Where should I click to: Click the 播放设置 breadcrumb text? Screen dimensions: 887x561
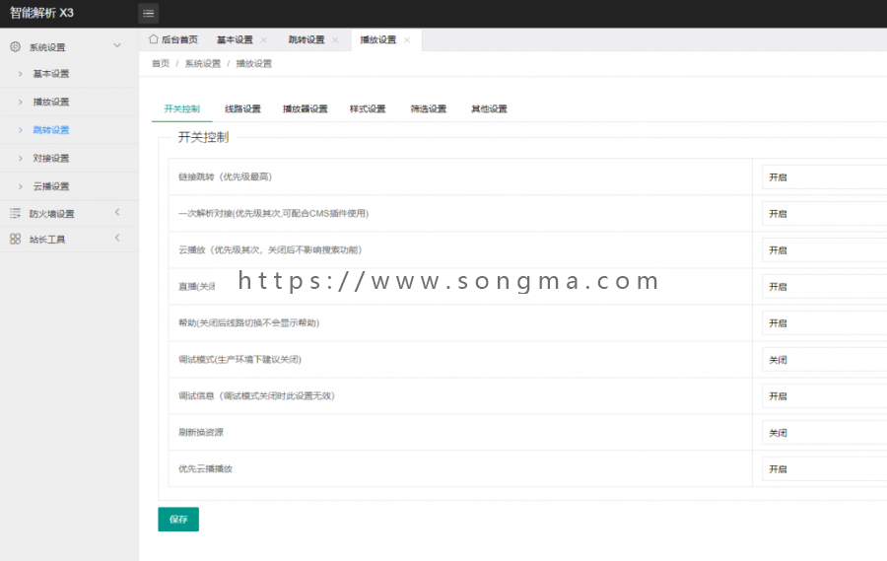coord(253,63)
